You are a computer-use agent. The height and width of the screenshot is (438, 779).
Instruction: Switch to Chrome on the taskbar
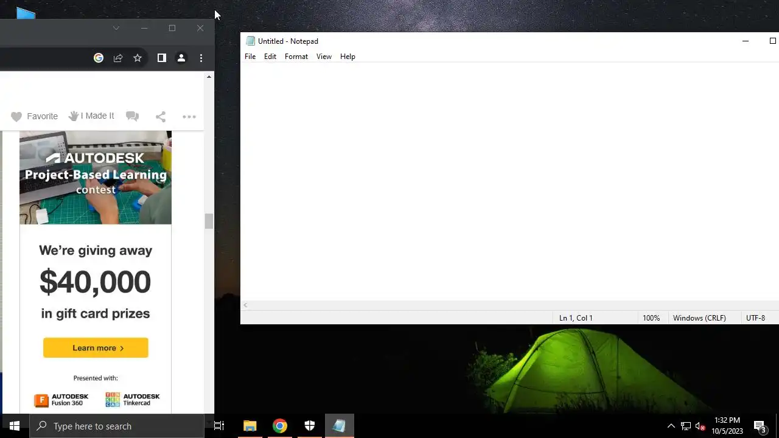coord(280,426)
